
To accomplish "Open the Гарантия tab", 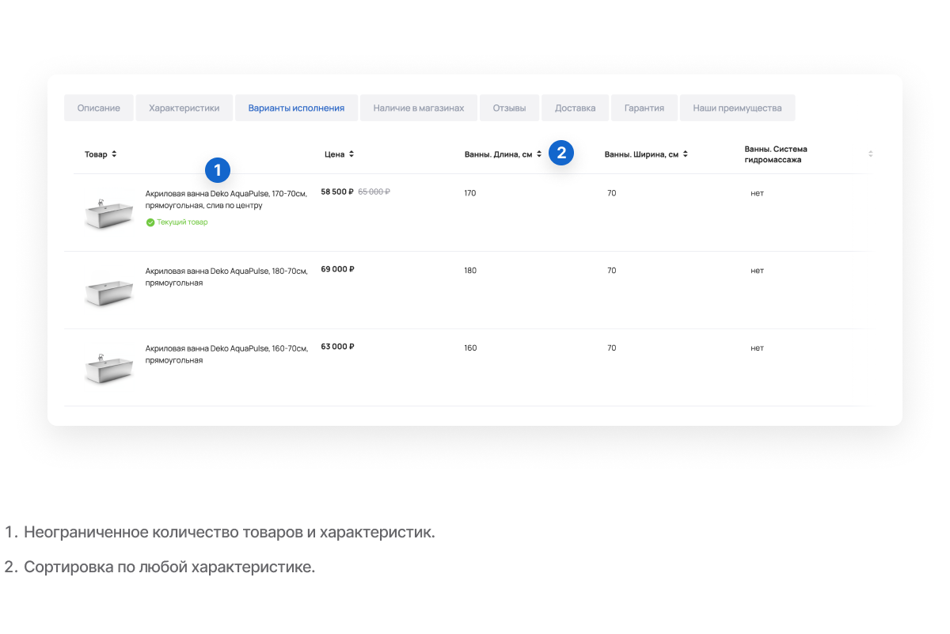I will coord(644,108).
